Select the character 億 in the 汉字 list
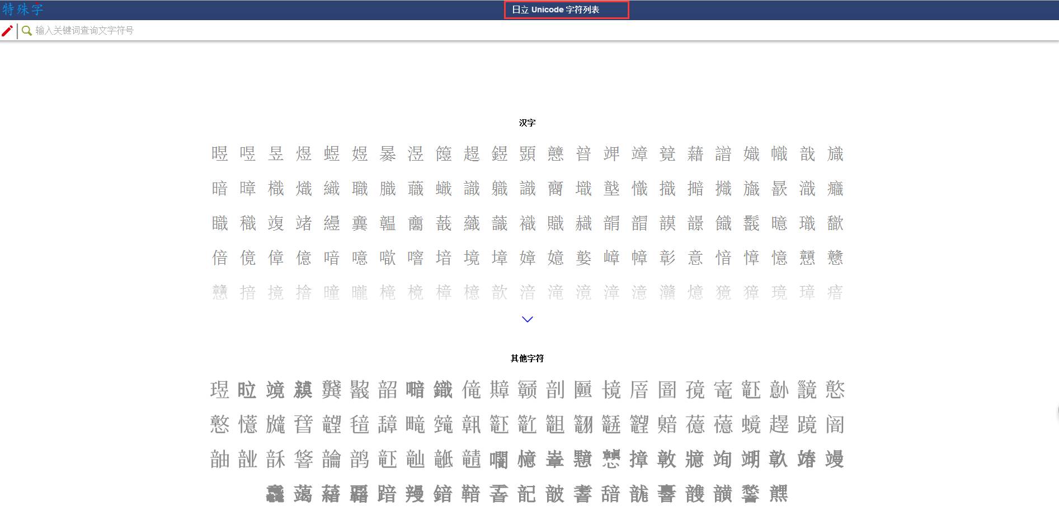The height and width of the screenshot is (510, 1059). pyautogui.click(x=304, y=258)
